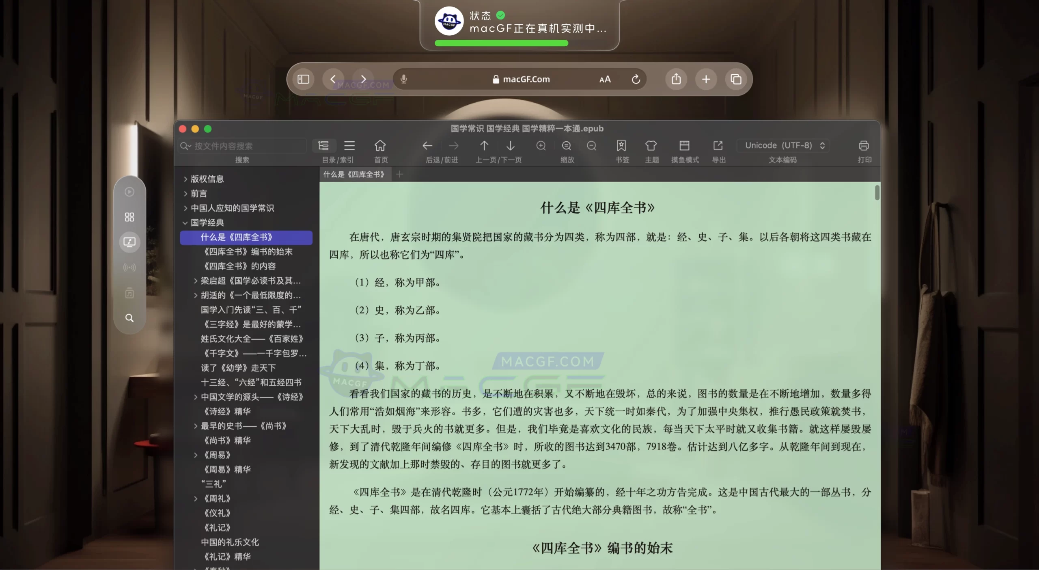1039x570 pixels.
Task: Open 《诗经》精华 from the sidebar
Action: [x=226, y=411]
